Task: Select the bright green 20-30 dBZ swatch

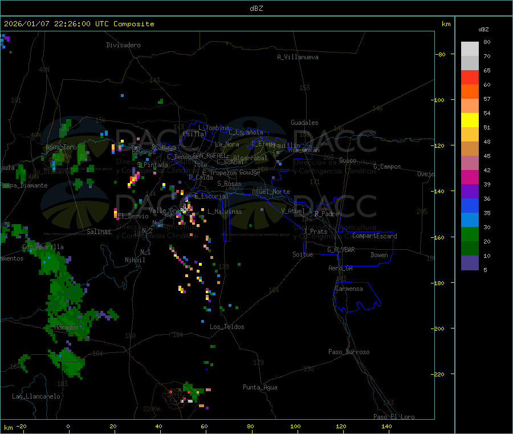Action: pos(470,234)
